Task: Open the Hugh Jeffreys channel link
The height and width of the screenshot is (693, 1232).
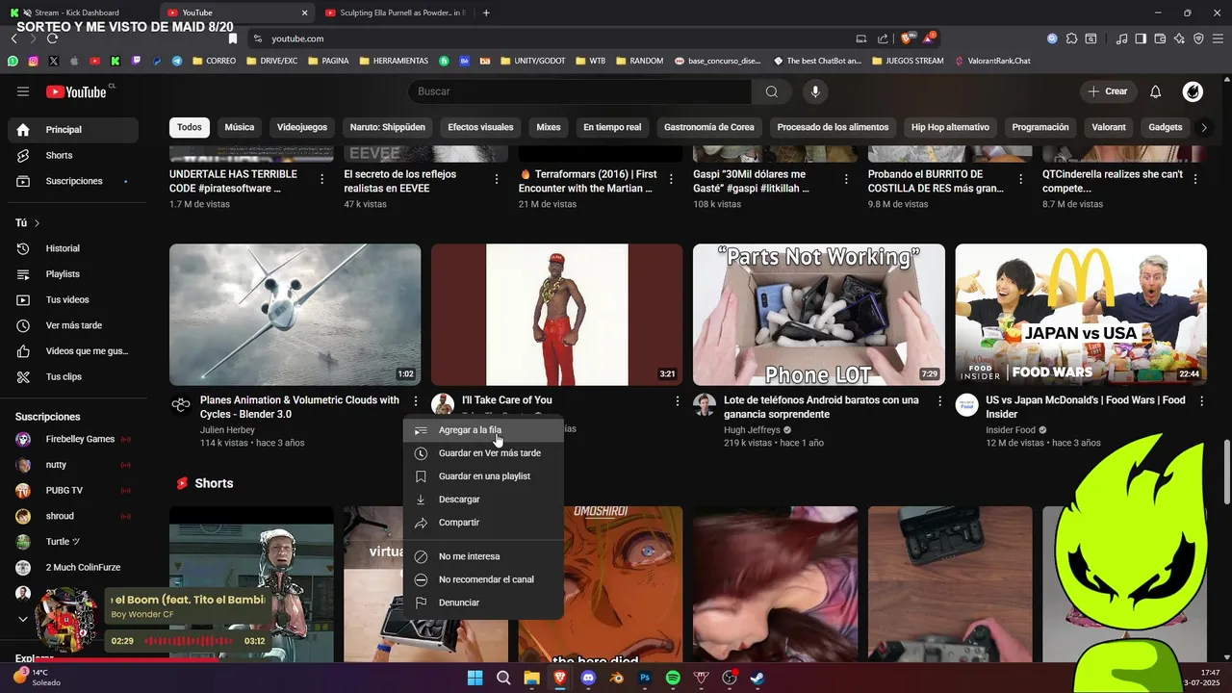Action: (x=753, y=430)
